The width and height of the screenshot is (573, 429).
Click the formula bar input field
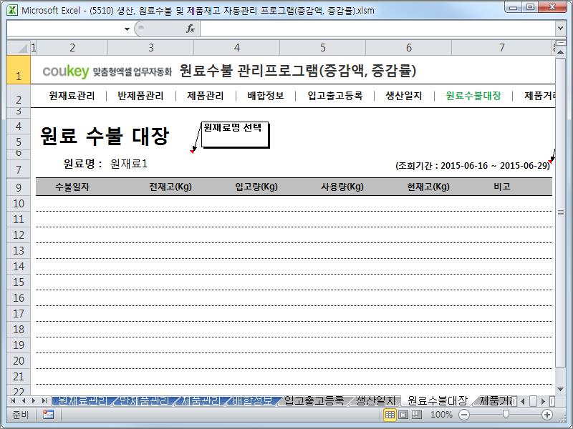[378, 29]
